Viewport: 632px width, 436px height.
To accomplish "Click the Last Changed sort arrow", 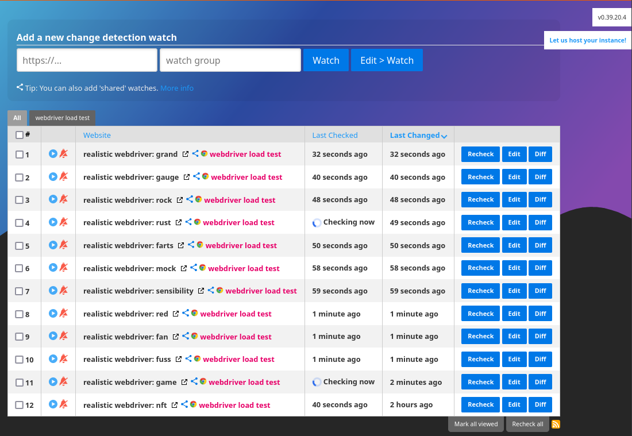I will pos(444,136).
